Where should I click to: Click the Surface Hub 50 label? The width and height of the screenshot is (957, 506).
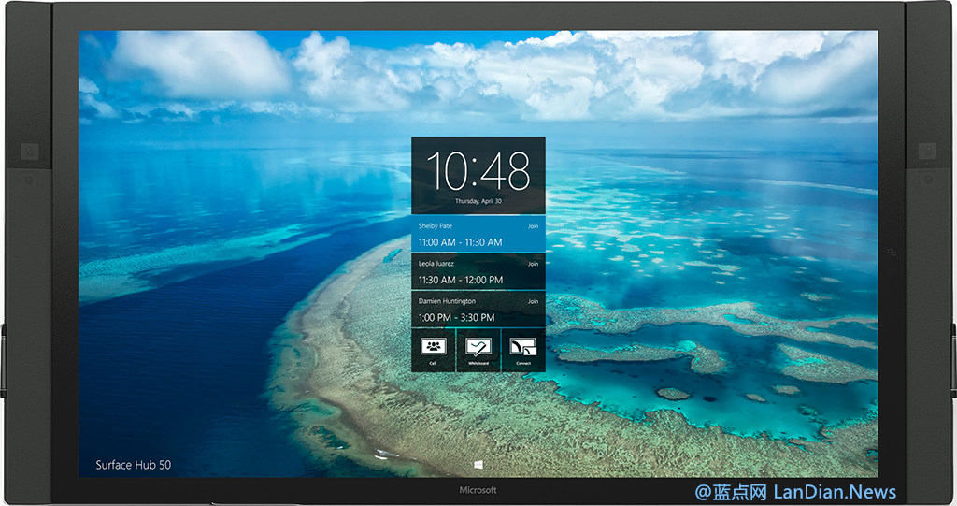pyautogui.click(x=133, y=465)
